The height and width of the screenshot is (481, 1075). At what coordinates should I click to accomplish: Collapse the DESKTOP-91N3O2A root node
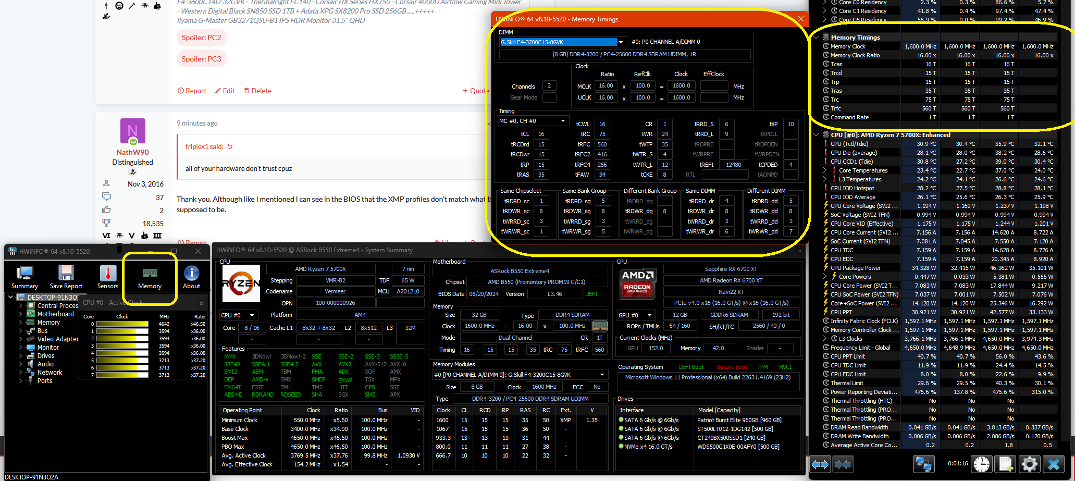pyautogui.click(x=10, y=297)
